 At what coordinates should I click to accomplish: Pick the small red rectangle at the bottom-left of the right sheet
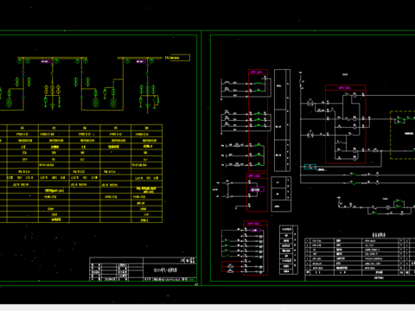point(233,267)
